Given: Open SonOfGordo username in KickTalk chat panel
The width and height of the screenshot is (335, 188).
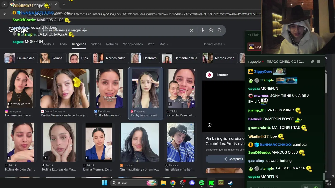Looking at the screenshot, I should (259, 152).
